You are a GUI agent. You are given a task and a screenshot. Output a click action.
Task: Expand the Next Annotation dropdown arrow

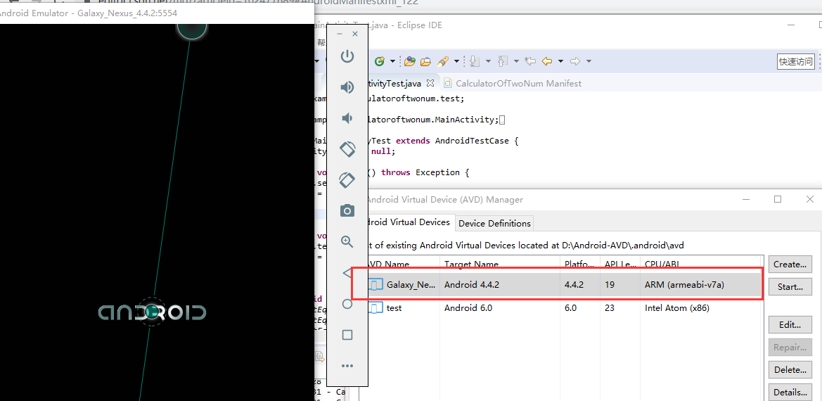click(488, 61)
